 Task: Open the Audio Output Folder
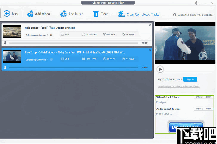(209, 109)
